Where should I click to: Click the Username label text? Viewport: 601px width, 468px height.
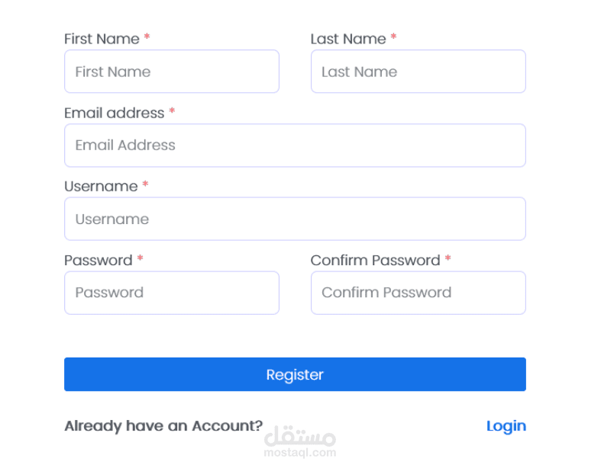[101, 186]
